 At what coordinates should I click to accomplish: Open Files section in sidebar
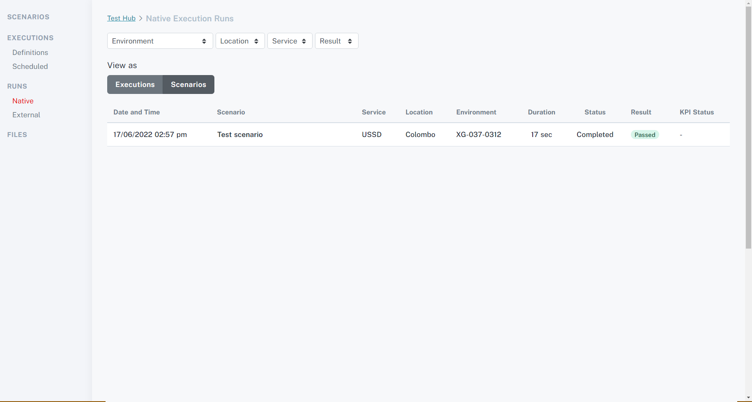pyautogui.click(x=17, y=135)
